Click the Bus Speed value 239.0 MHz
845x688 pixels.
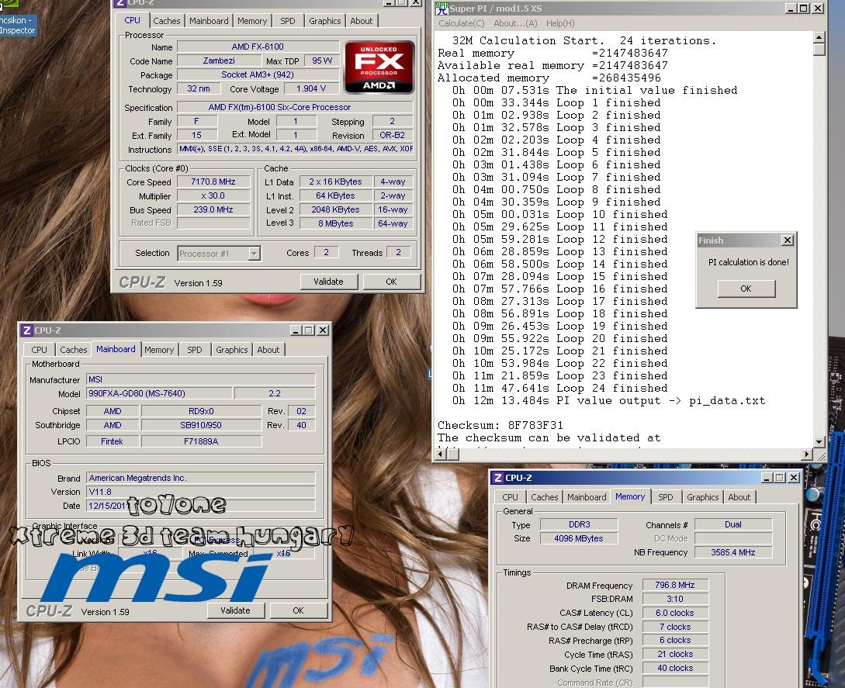pyautogui.click(x=213, y=209)
